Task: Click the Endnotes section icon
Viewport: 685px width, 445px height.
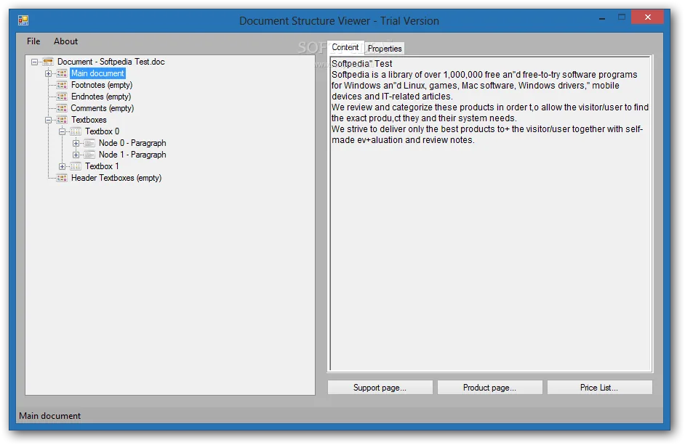Action: click(62, 97)
